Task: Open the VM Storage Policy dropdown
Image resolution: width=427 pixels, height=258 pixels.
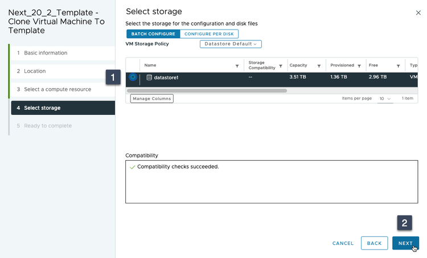Action: pyautogui.click(x=231, y=44)
